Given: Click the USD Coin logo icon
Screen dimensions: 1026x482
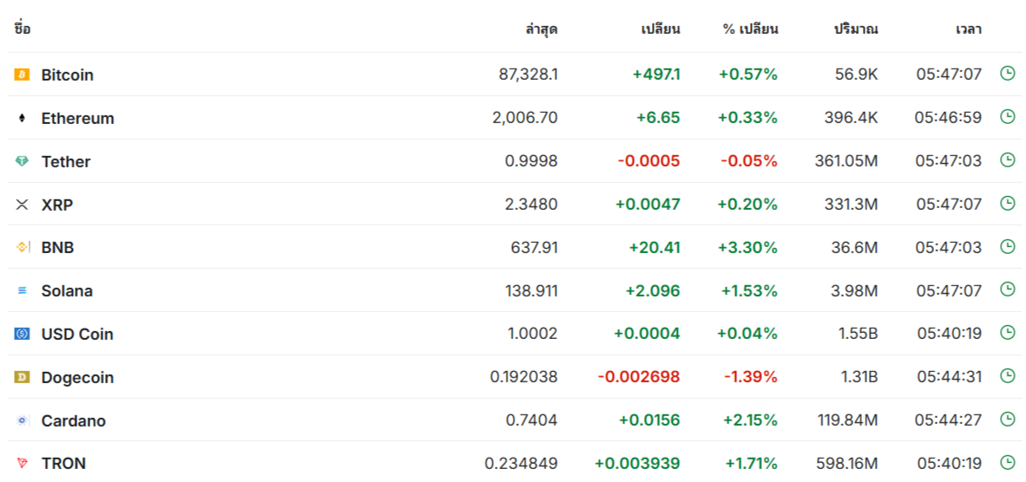Looking at the screenshot, I should tap(22, 334).
